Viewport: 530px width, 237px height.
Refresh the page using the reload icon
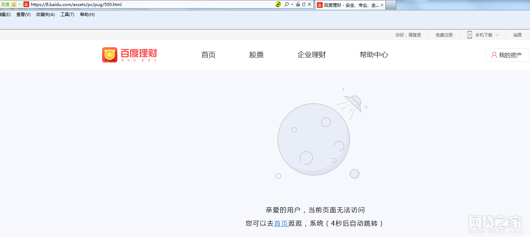pyautogui.click(x=303, y=5)
